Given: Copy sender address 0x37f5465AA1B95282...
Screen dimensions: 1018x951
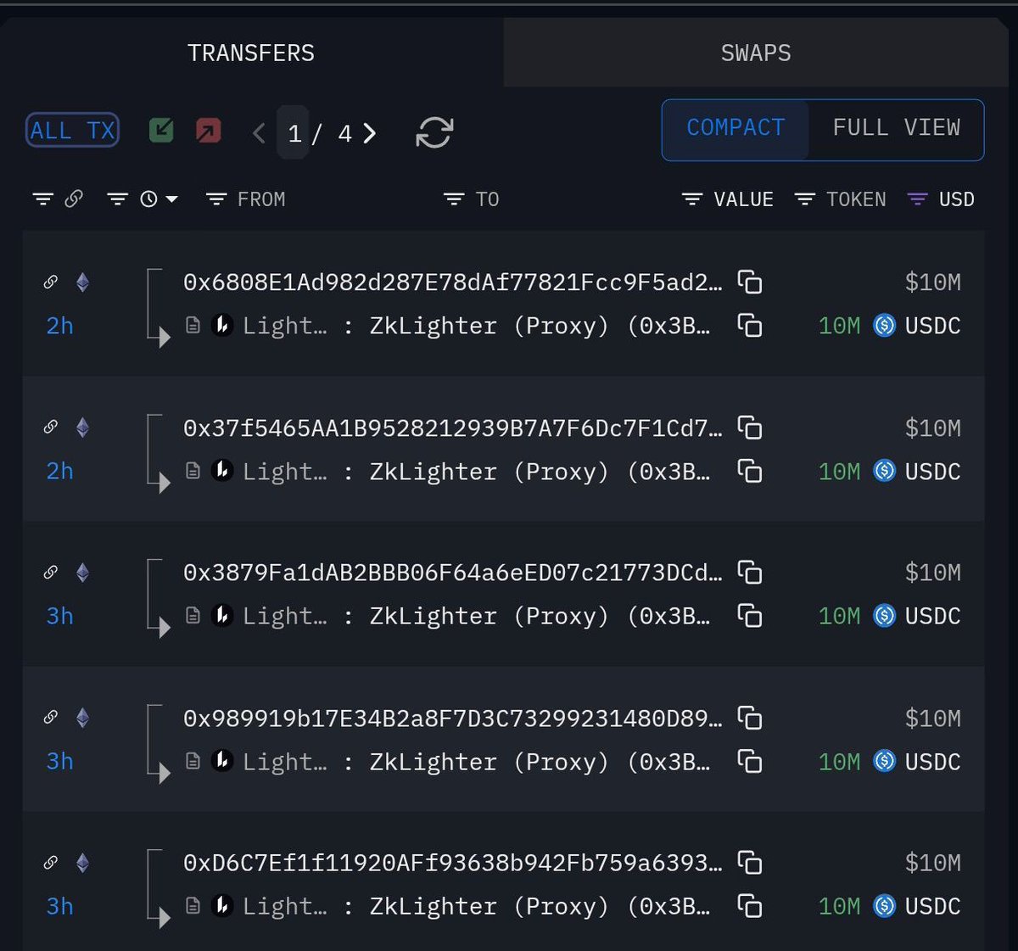Looking at the screenshot, I should point(750,428).
